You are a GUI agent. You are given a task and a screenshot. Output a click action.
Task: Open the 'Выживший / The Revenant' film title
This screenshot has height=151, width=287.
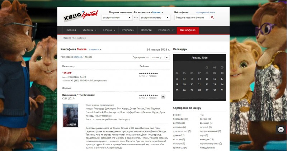tap(78, 95)
